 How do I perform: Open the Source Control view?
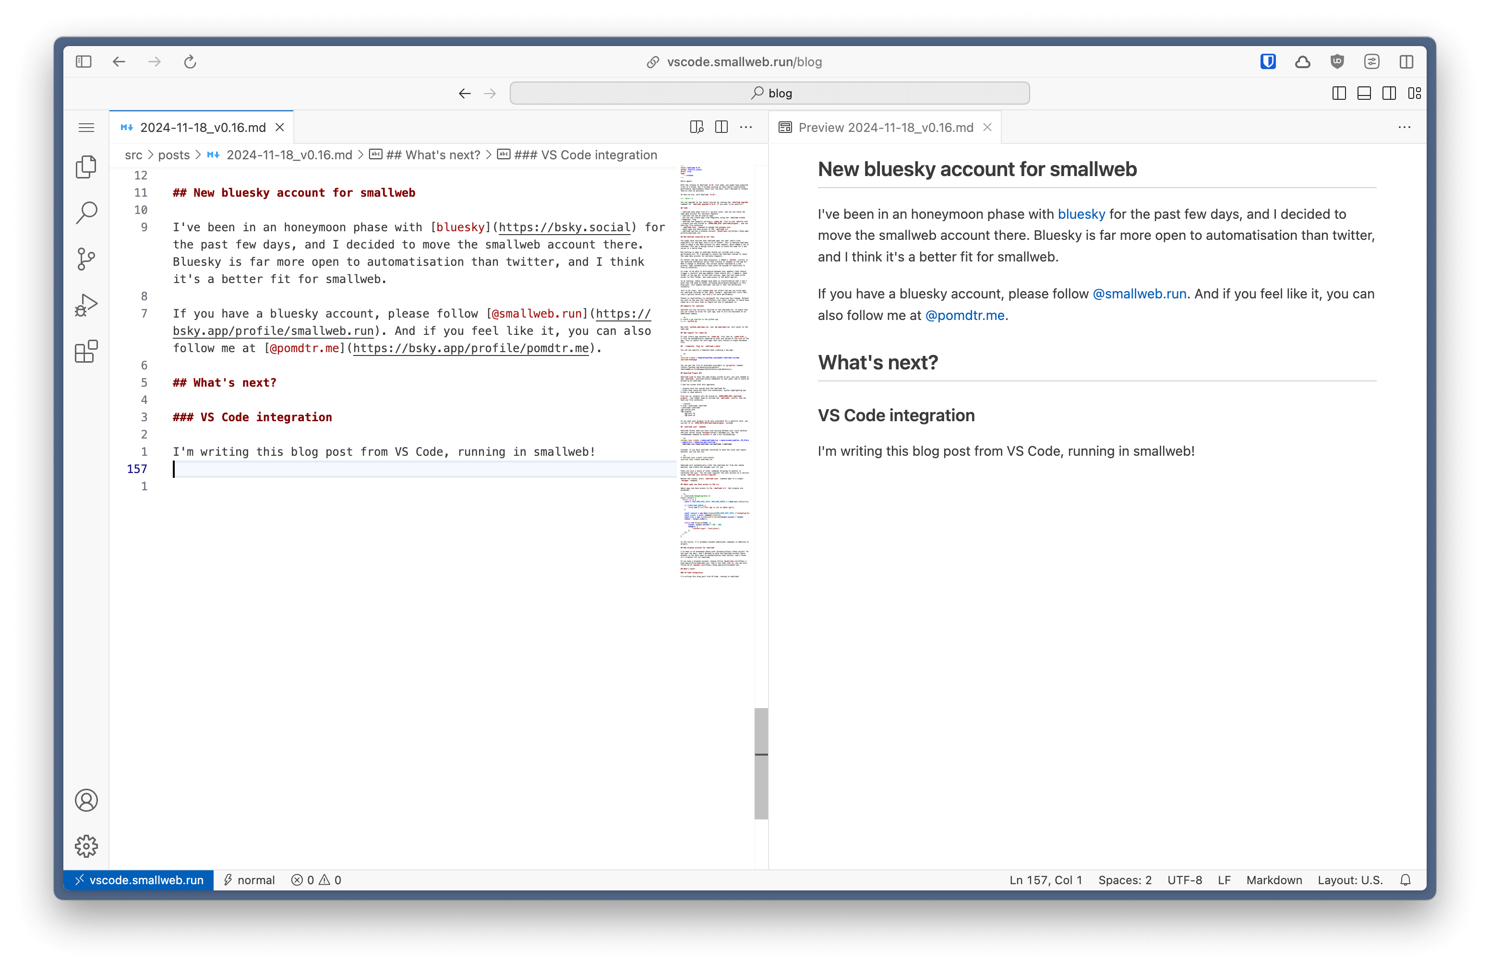coord(86,259)
